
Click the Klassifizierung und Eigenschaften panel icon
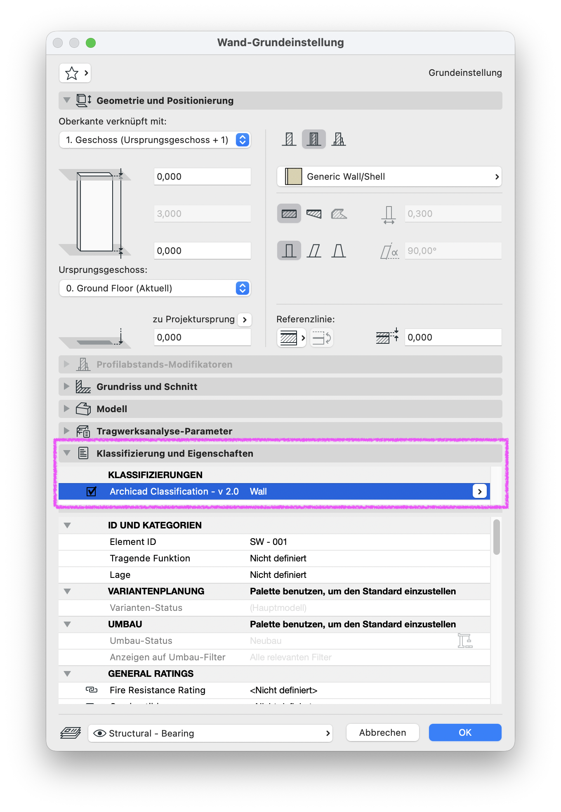[83, 453]
